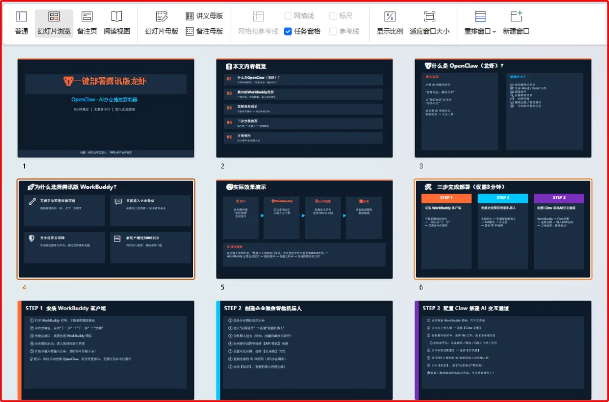Select slide 4 thumbnail 为什么选择腾讯版 WorkBuddy

pos(105,229)
